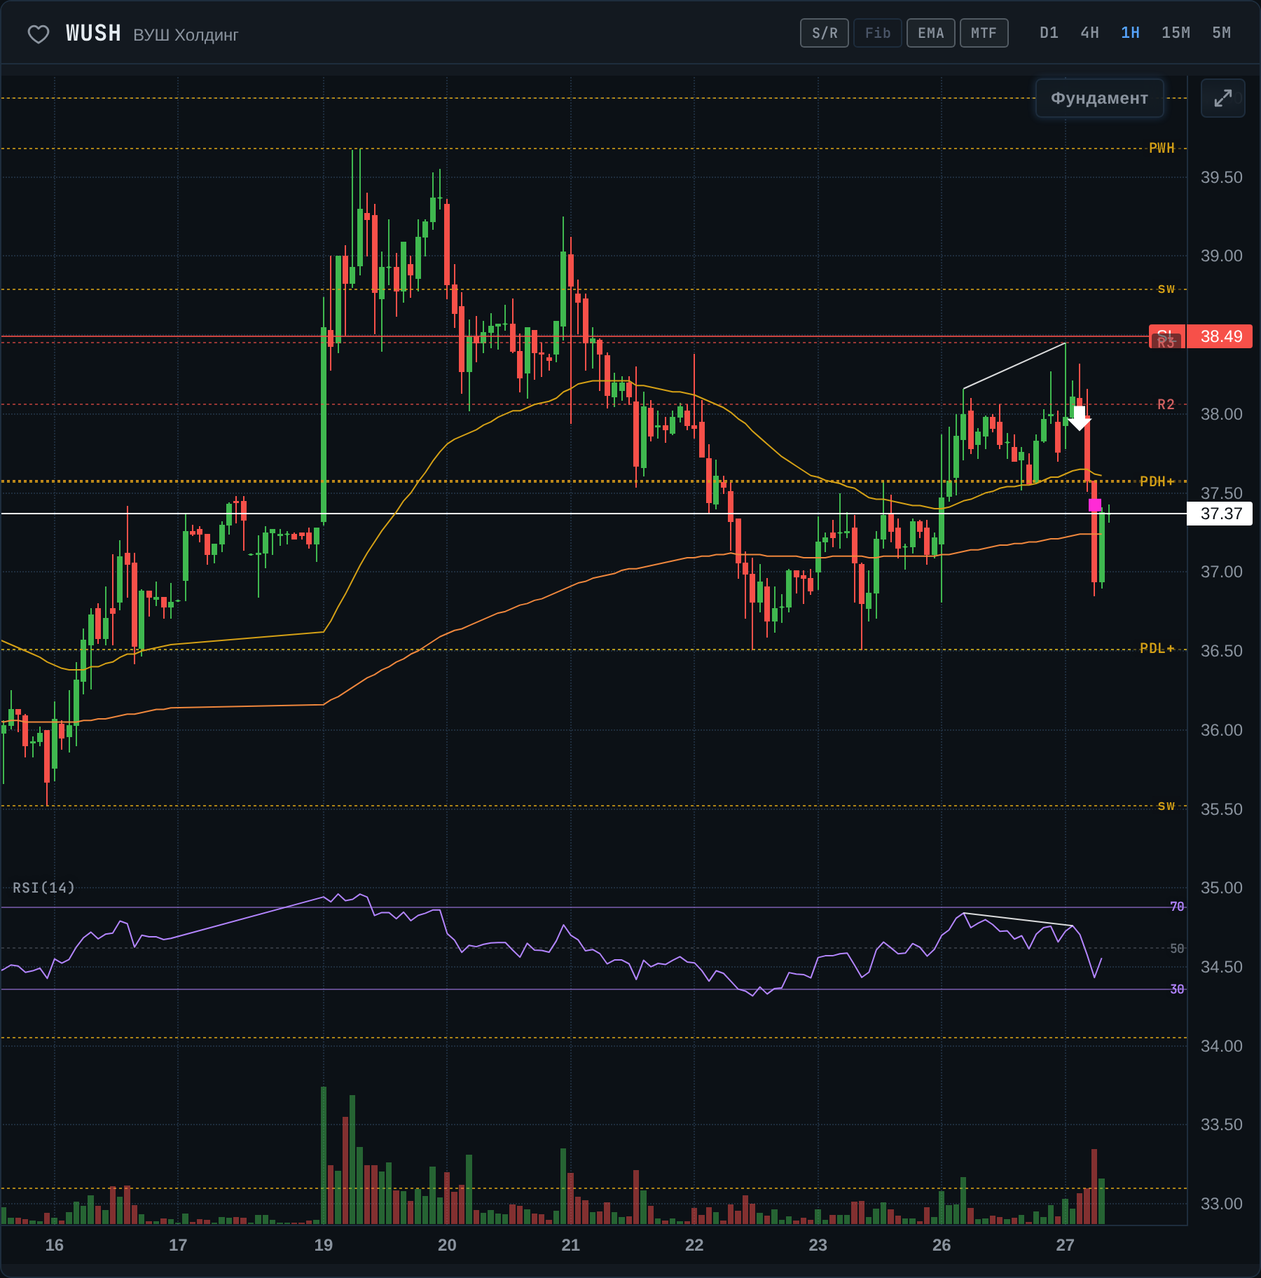Expand chart to fullscreen
1261x1278 pixels.
click(x=1222, y=98)
